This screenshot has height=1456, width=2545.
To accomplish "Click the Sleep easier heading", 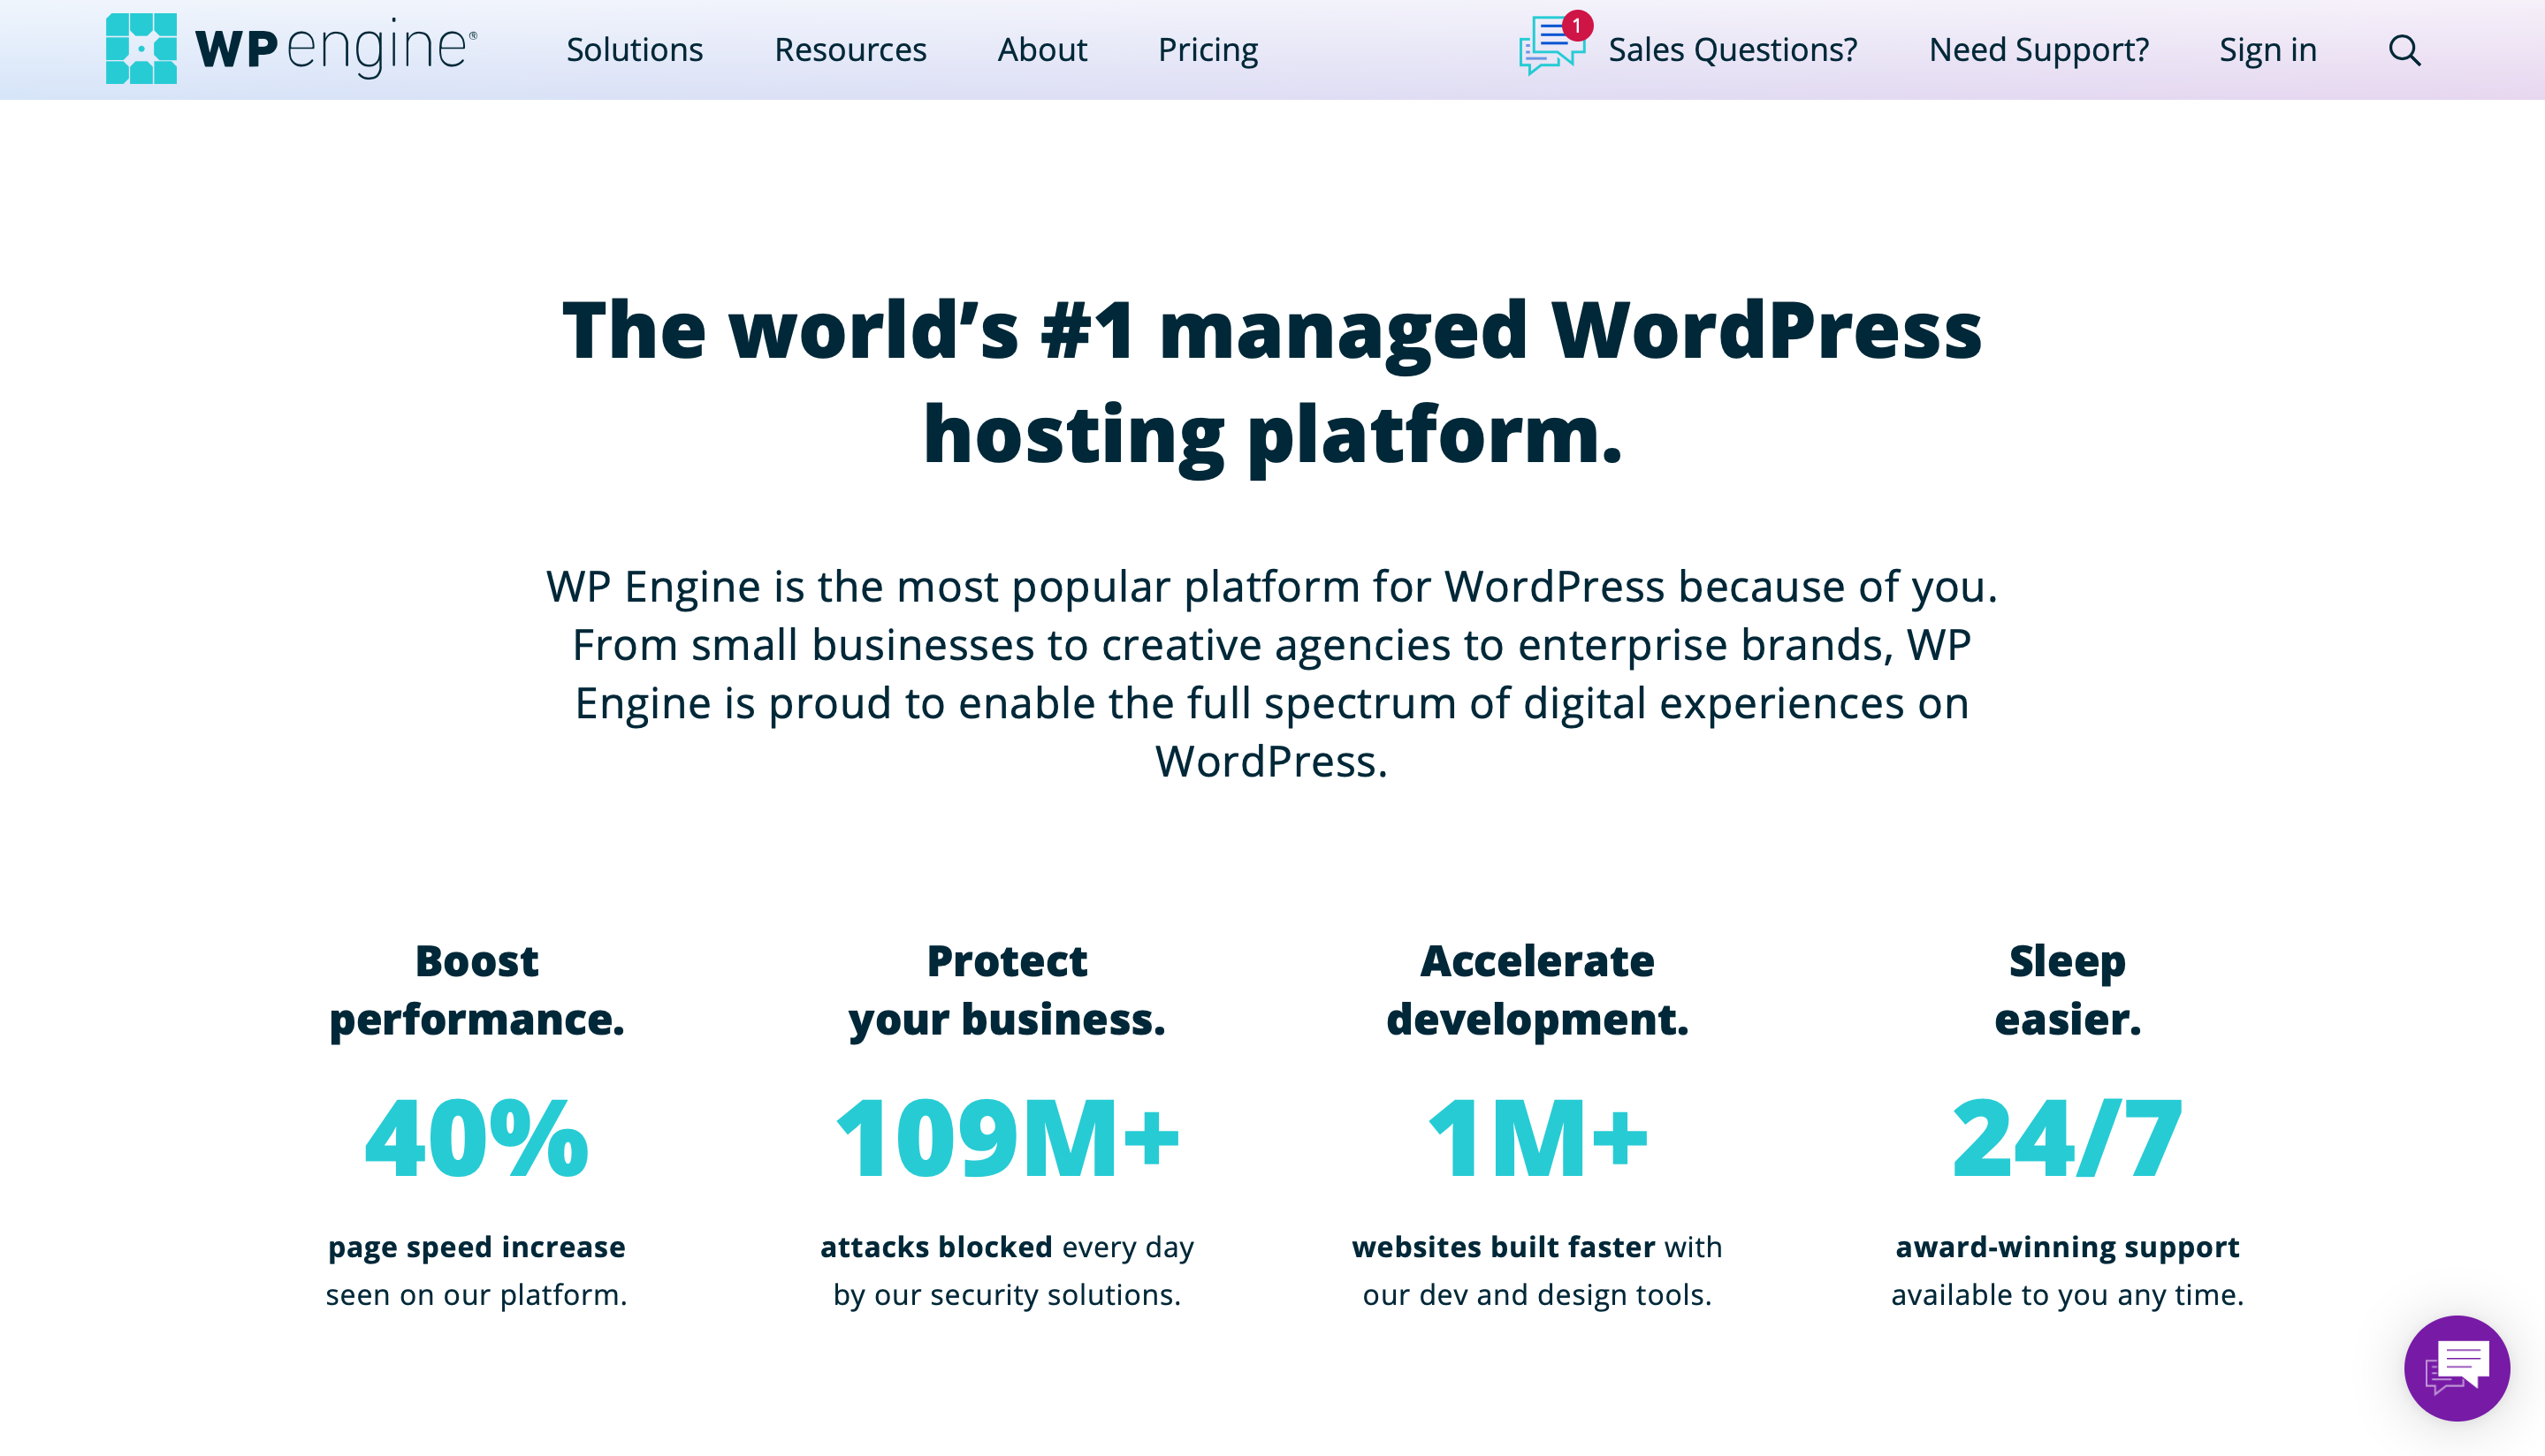I will point(2067,990).
